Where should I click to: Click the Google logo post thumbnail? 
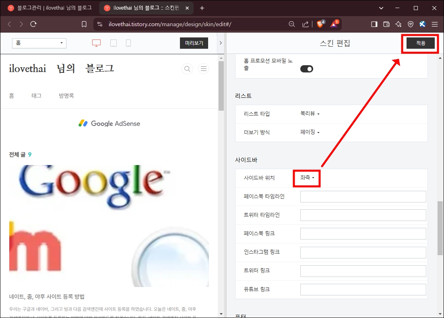coord(109,226)
